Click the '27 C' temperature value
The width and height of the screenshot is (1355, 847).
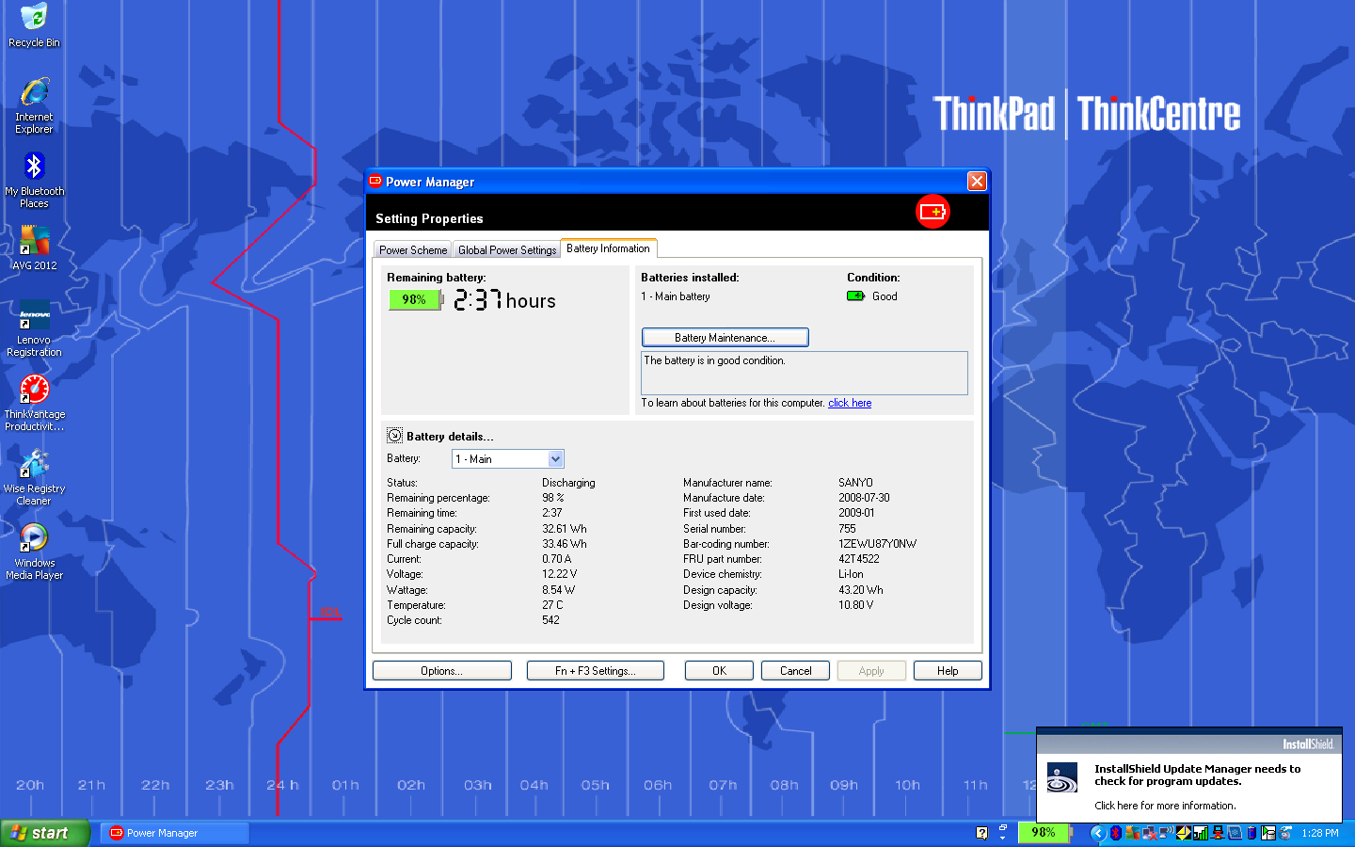pyautogui.click(x=552, y=605)
